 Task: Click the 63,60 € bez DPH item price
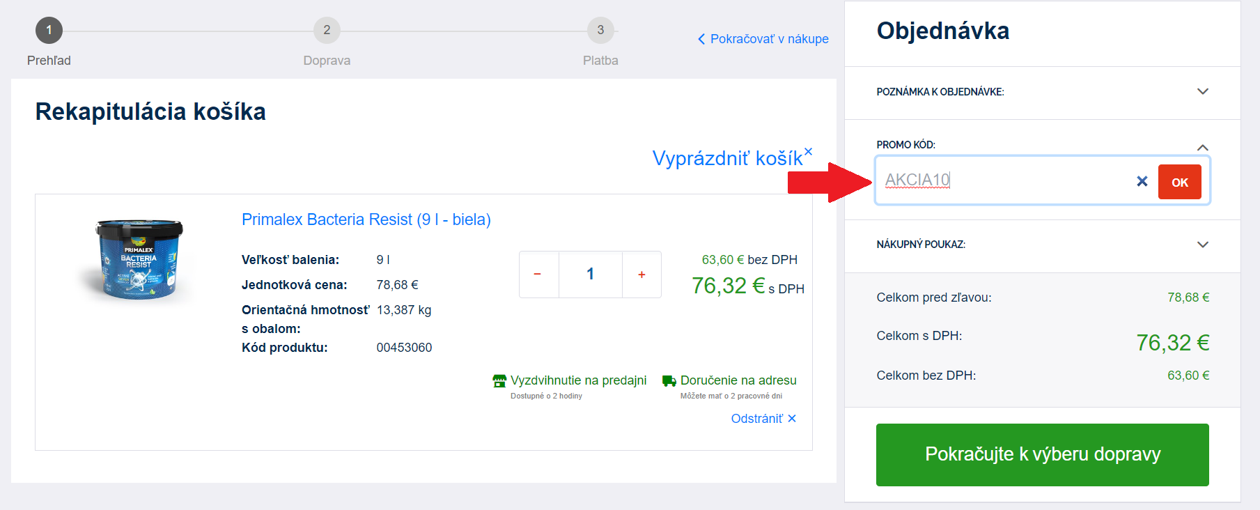pyautogui.click(x=749, y=260)
